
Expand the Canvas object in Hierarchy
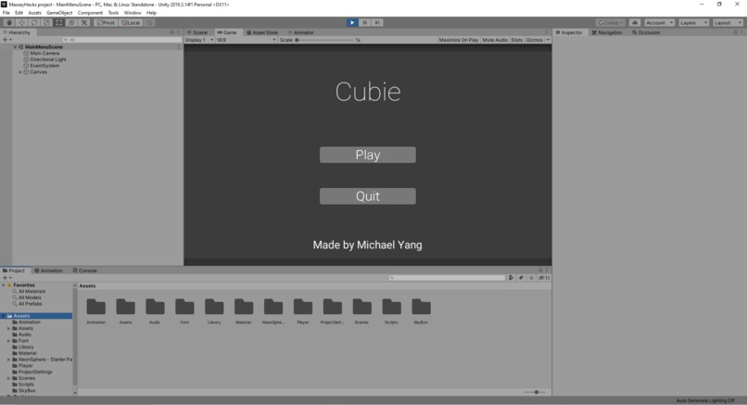coord(20,72)
